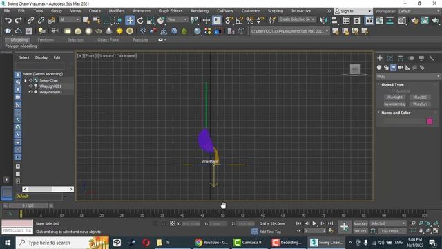
Task: Click the Unlink Selection icon
Action: point(41,20)
